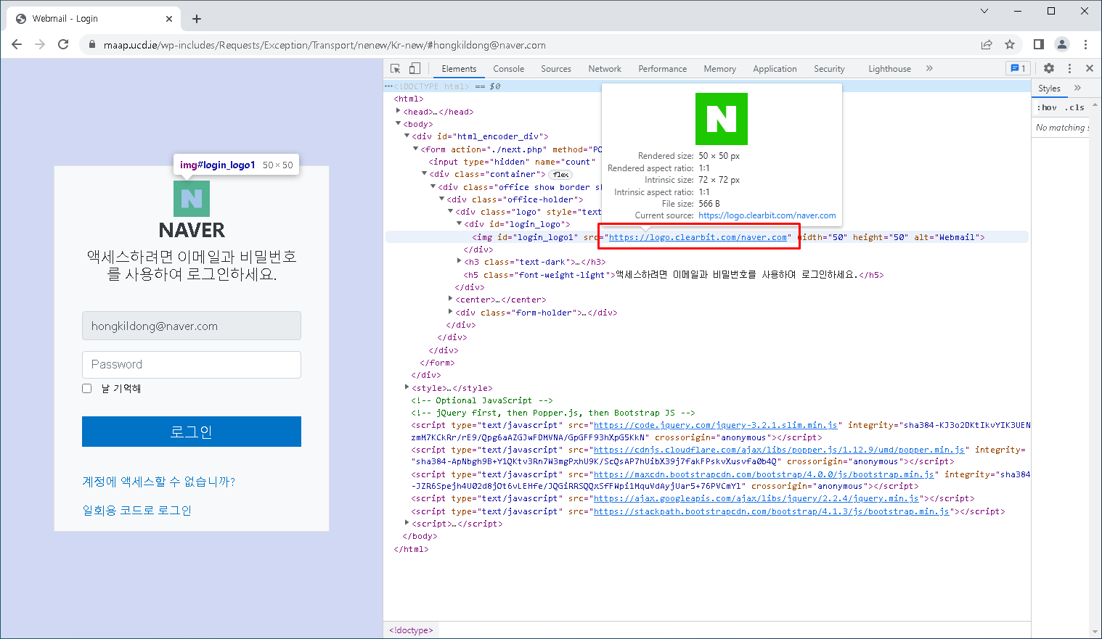Image resolution: width=1102 pixels, height=639 pixels.
Task: Click the hongkildong@naver.com email field
Action: [192, 326]
